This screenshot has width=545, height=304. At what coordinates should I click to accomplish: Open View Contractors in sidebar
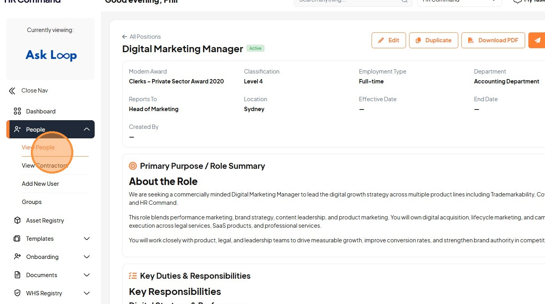(44, 165)
